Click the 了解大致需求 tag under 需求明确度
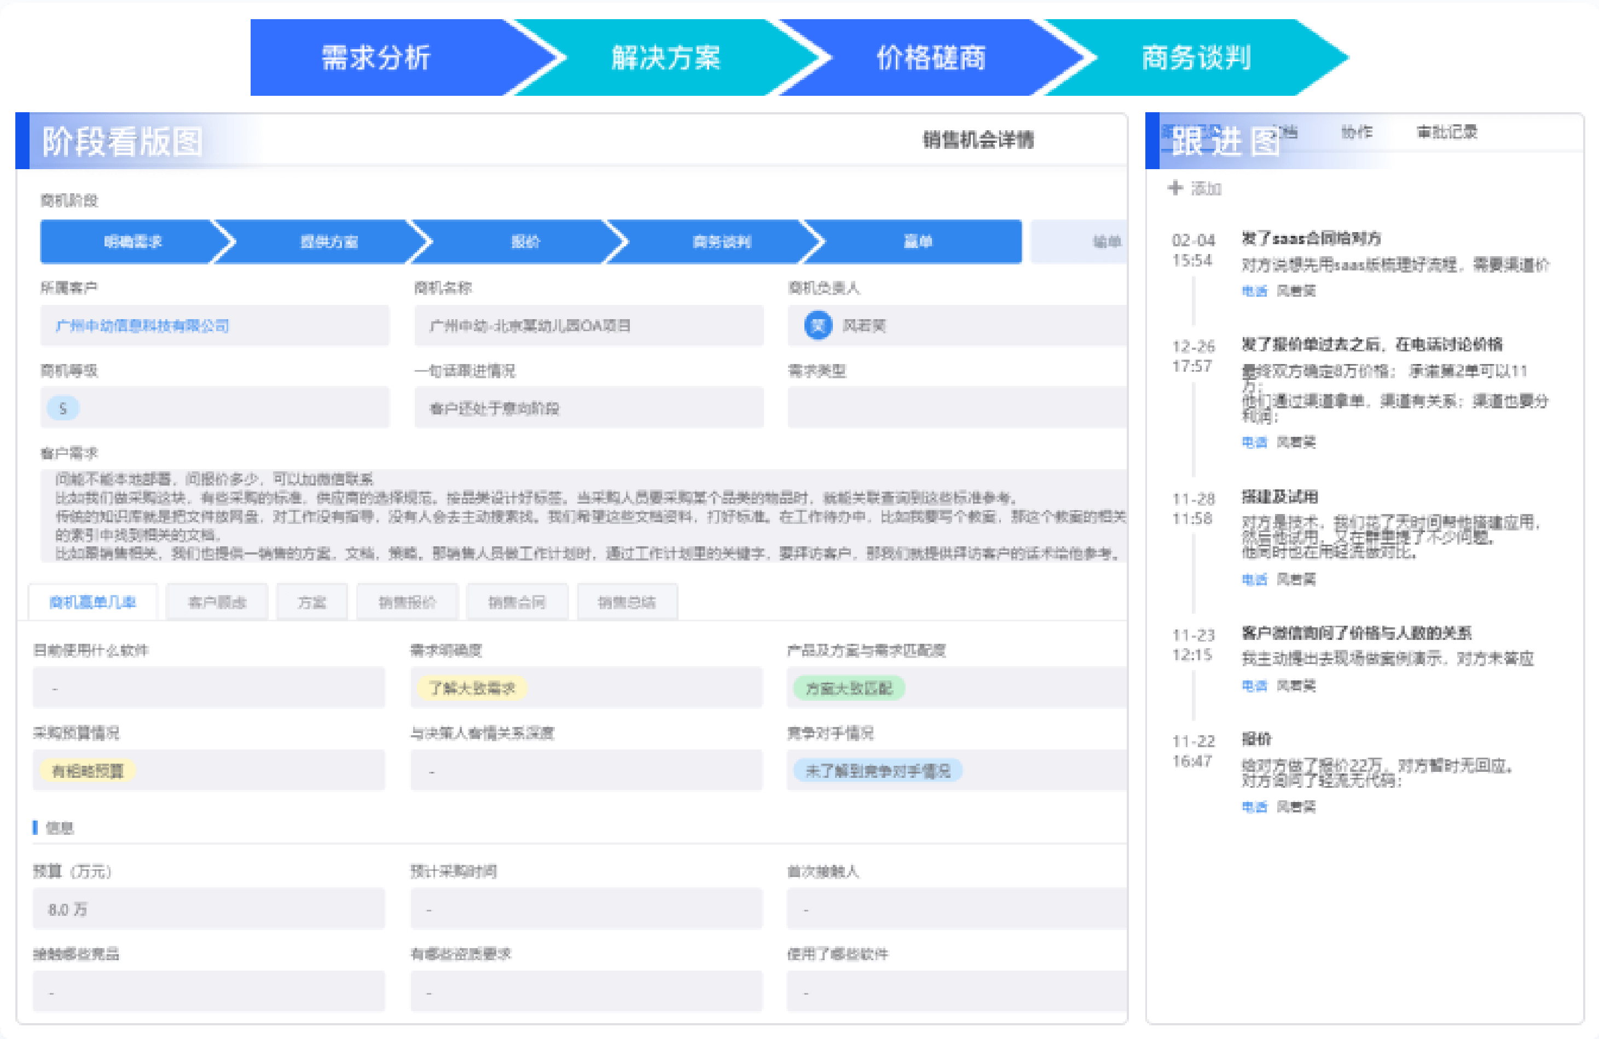This screenshot has width=1599, height=1039. click(472, 688)
